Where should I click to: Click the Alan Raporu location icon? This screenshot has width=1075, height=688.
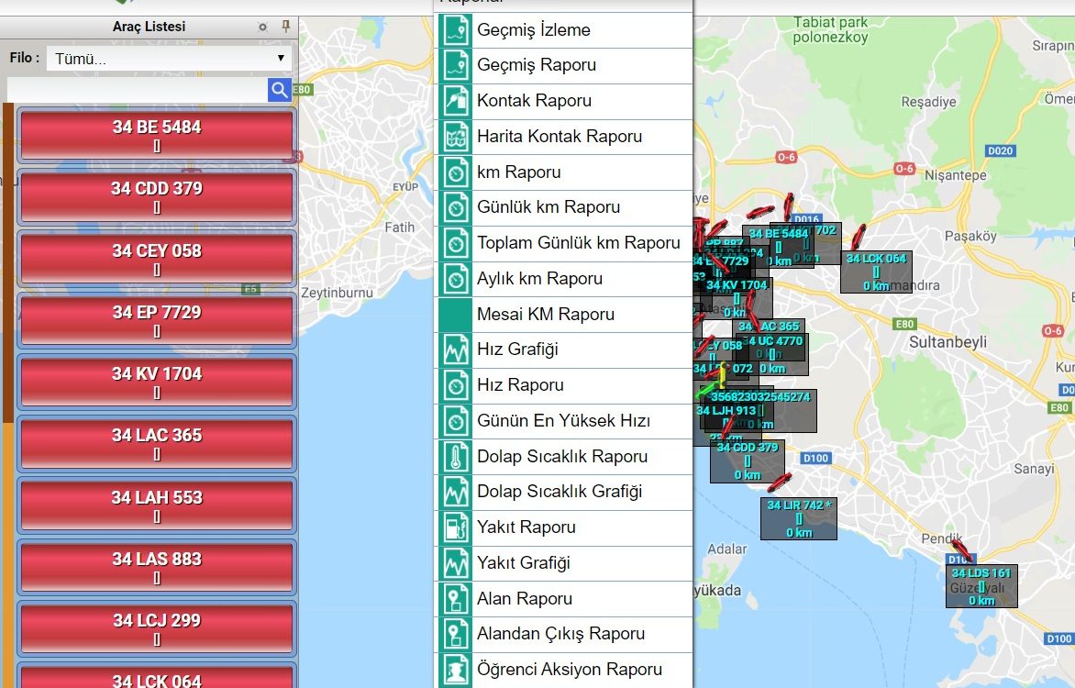point(456,599)
